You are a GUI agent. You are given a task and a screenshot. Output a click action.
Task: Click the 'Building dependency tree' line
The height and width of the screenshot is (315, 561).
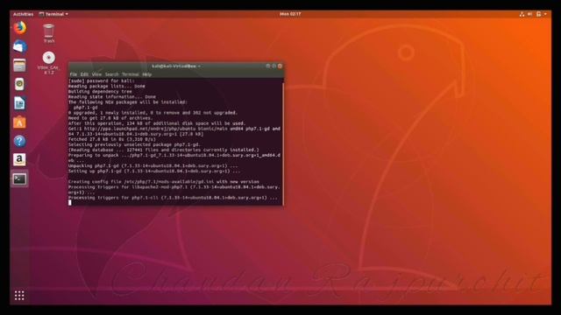(x=100, y=91)
